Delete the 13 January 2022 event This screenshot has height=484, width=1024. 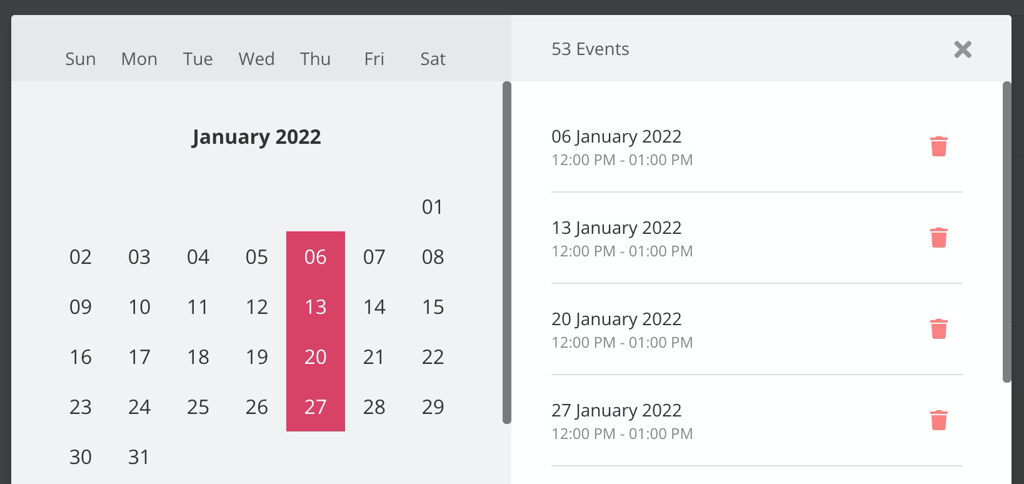coord(939,237)
